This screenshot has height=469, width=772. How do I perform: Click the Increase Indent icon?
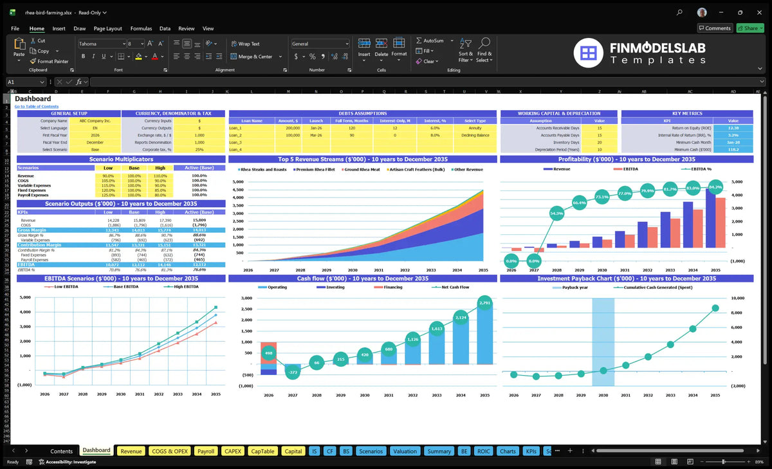(218, 57)
